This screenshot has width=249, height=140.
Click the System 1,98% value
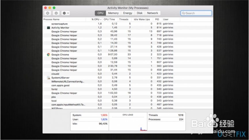104,115
